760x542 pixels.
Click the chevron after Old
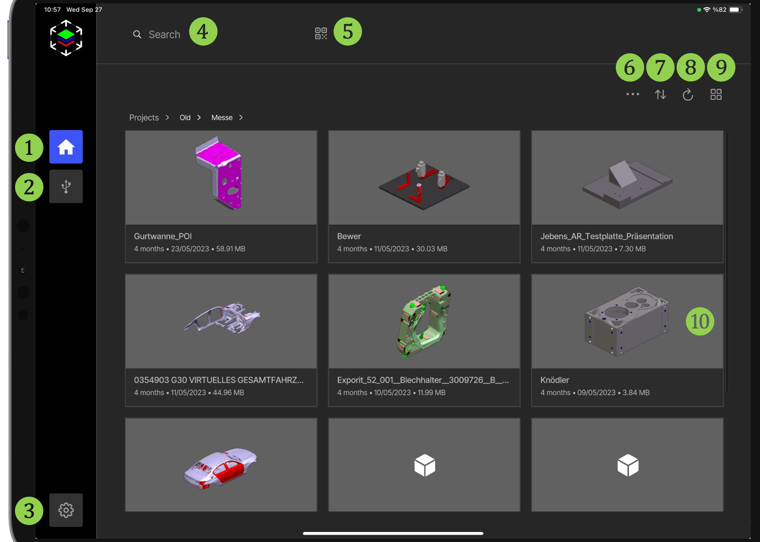coord(199,117)
